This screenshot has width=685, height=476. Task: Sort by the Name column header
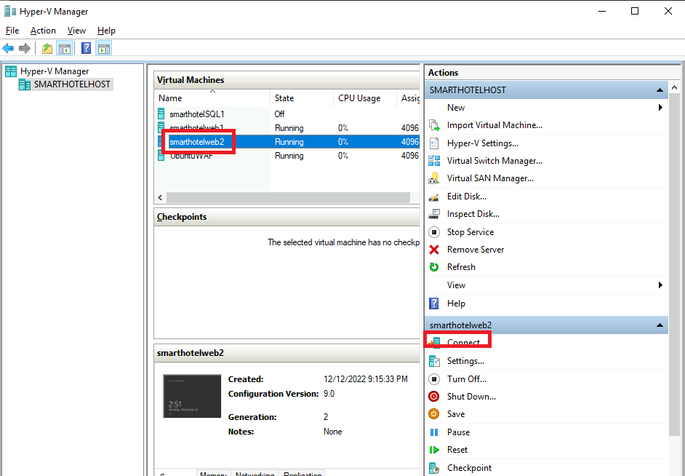coord(212,98)
